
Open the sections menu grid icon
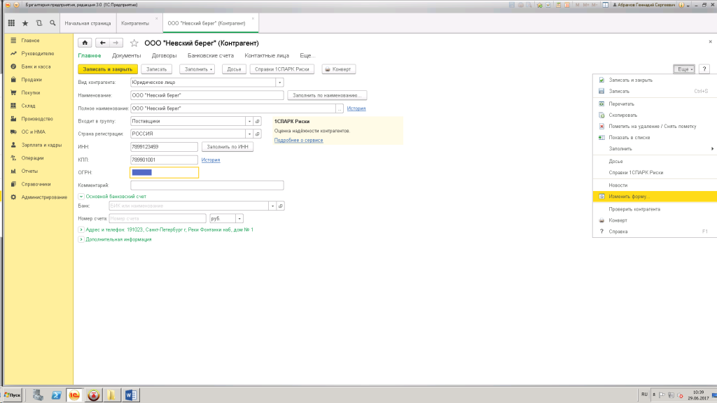pos(11,23)
